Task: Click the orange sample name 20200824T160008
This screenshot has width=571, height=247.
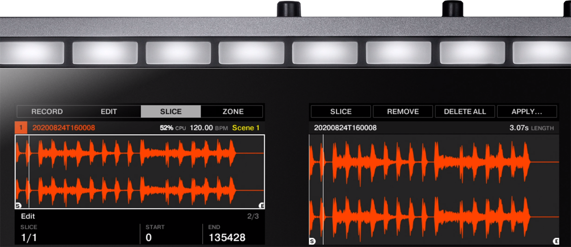Action: [x=64, y=128]
